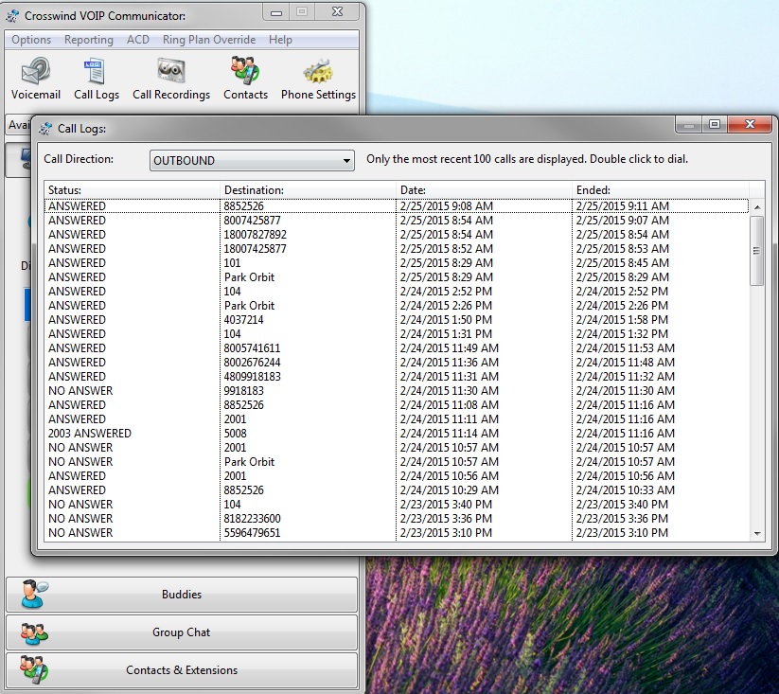Open the Ring Plan Override menu
The image size is (779, 694).
[x=208, y=40]
